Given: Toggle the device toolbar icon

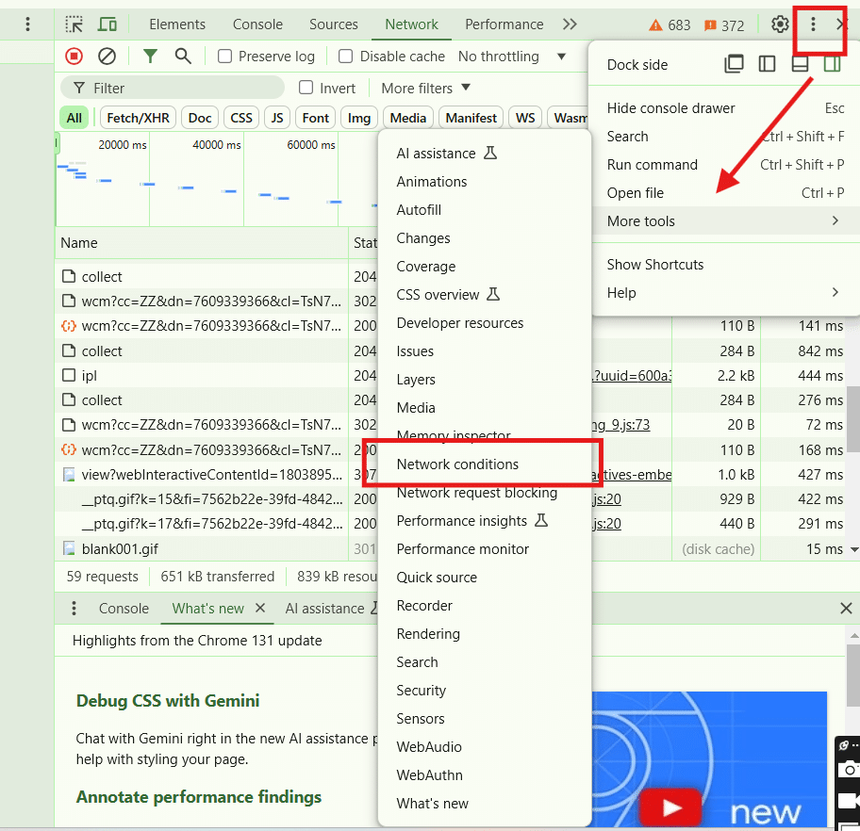Looking at the screenshot, I should 107,24.
